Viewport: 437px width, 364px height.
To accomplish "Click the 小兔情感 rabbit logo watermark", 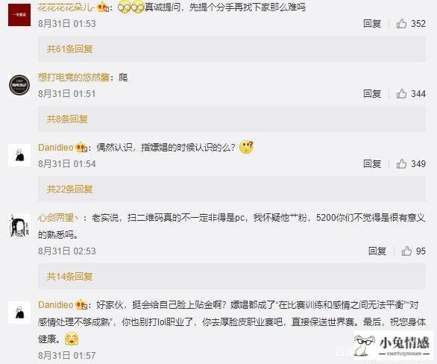I will pyautogui.click(x=393, y=345).
